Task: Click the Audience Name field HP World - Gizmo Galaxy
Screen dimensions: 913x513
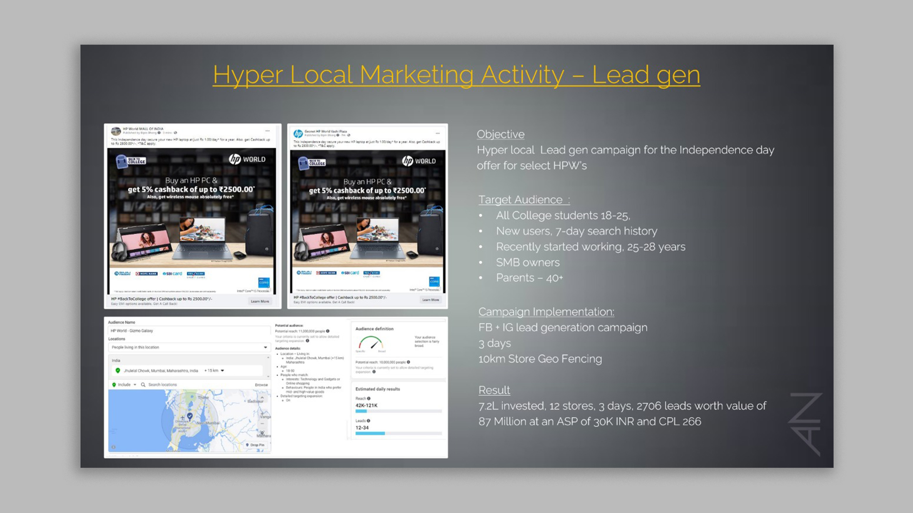Action: point(189,331)
